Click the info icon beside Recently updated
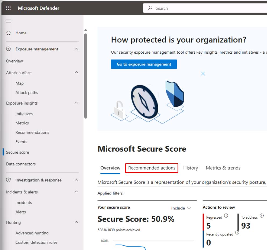Screen dimensions: 267x250 click(x=237, y=232)
